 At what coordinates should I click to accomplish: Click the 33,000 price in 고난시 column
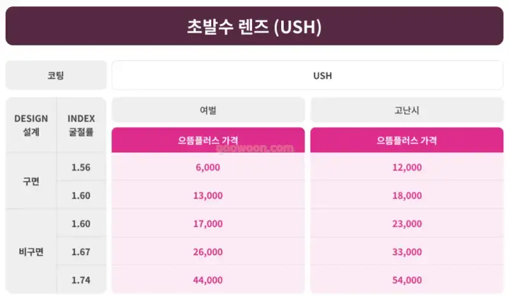pyautogui.click(x=407, y=251)
